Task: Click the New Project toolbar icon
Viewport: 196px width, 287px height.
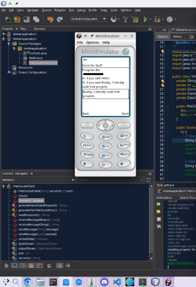Action: point(17,19)
